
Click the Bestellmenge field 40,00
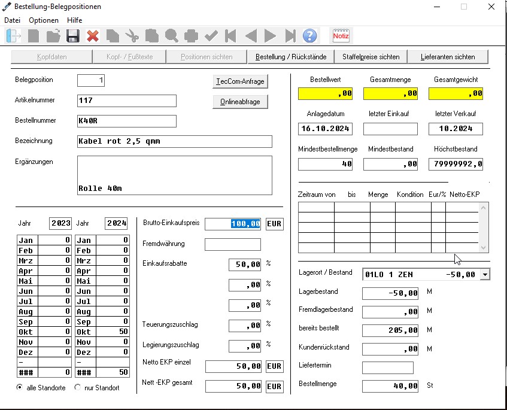click(x=390, y=386)
